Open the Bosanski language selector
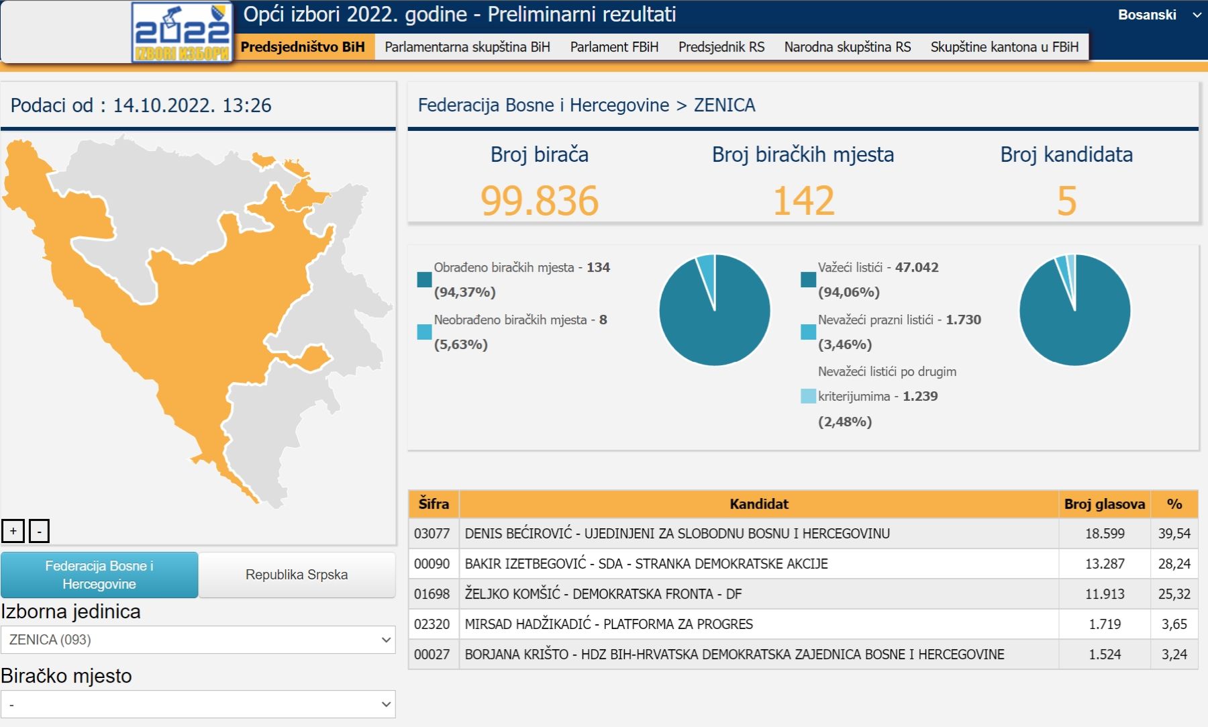The image size is (1208, 727). tap(1158, 15)
